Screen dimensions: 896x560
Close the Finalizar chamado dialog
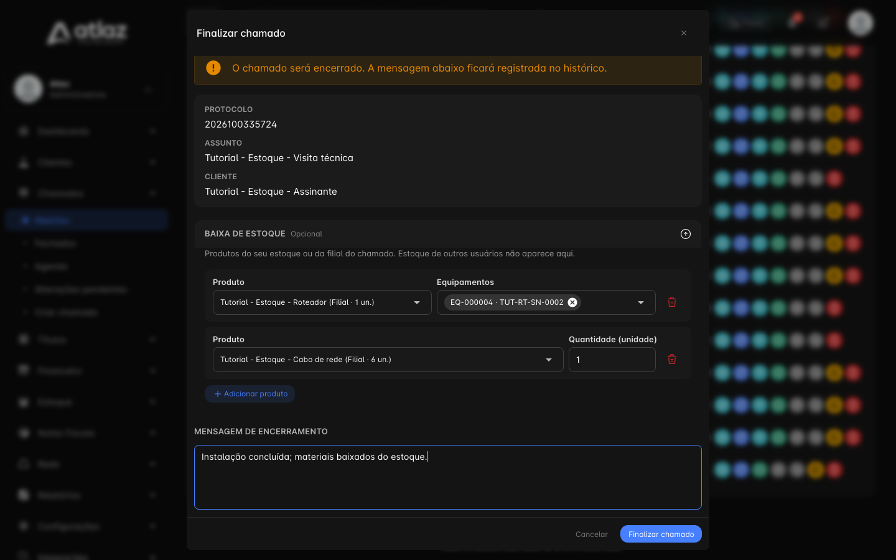click(684, 33)
